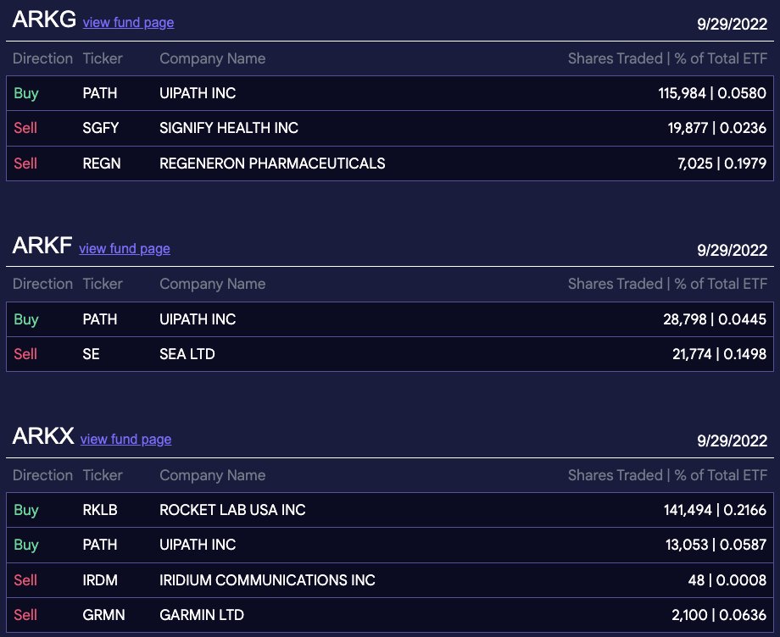
Task: Click the value 48 | 0.0008
Action: (727, 580)
